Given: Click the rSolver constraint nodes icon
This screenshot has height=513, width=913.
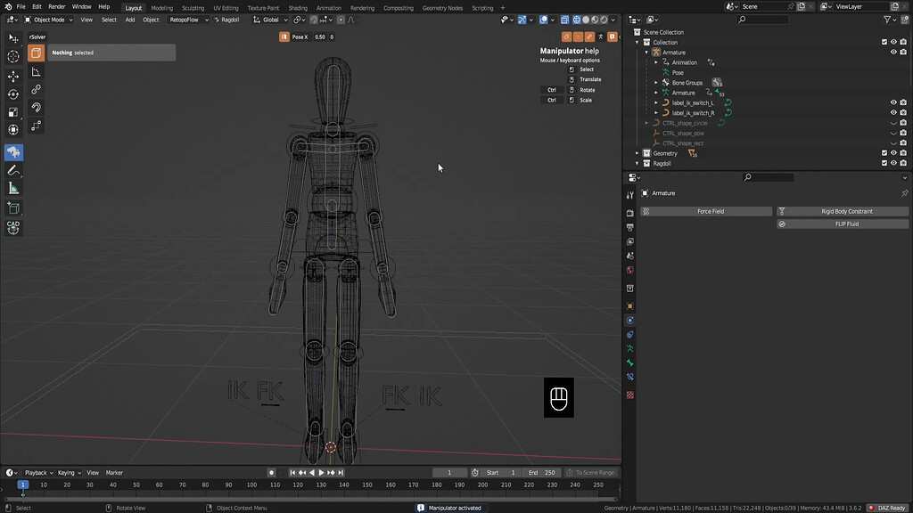Looking at the screenshot, I should (36, 126).
